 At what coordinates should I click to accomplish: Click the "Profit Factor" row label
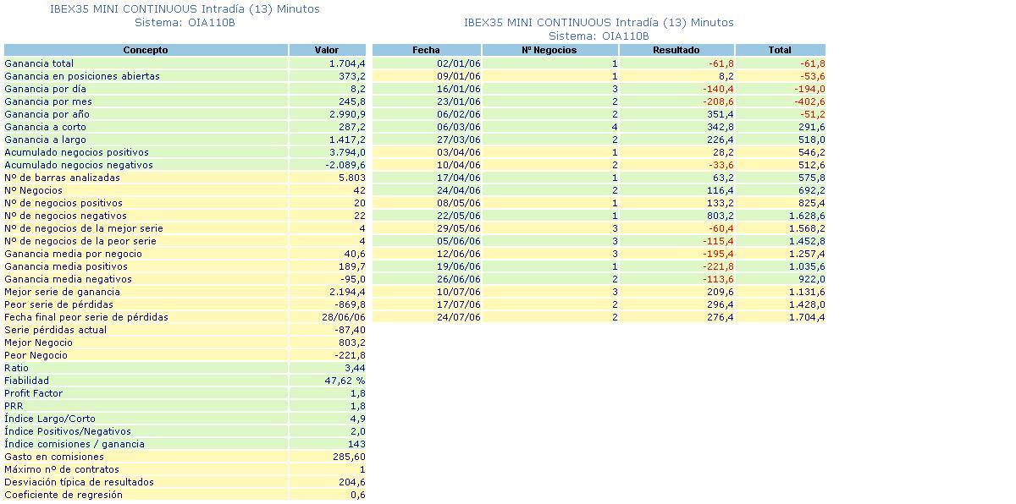point(33,393)
